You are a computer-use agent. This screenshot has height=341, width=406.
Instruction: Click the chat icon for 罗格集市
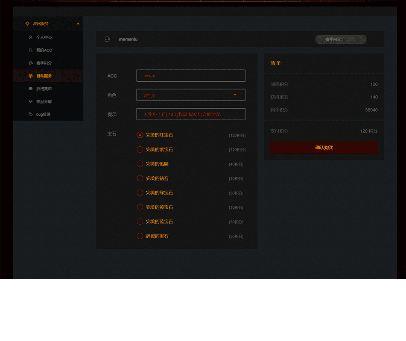tap(30, 89)
